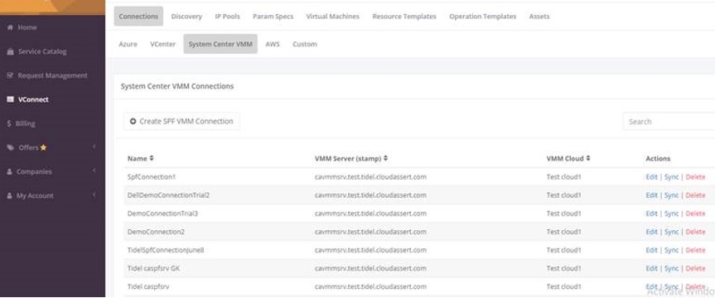Switch to the AWS connections tab
The height and width of the screenshot is (298, 715).
point(273,44)
